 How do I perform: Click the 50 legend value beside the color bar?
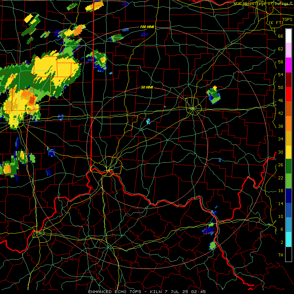[x=281, y=88]
